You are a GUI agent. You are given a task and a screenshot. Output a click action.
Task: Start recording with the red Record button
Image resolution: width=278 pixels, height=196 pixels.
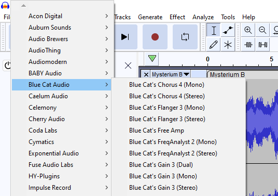coord(155,37)
